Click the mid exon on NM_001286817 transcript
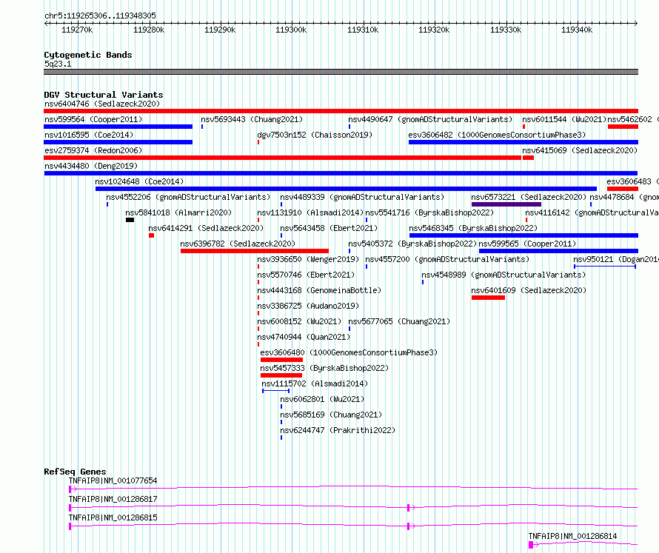 coord(408,508)
